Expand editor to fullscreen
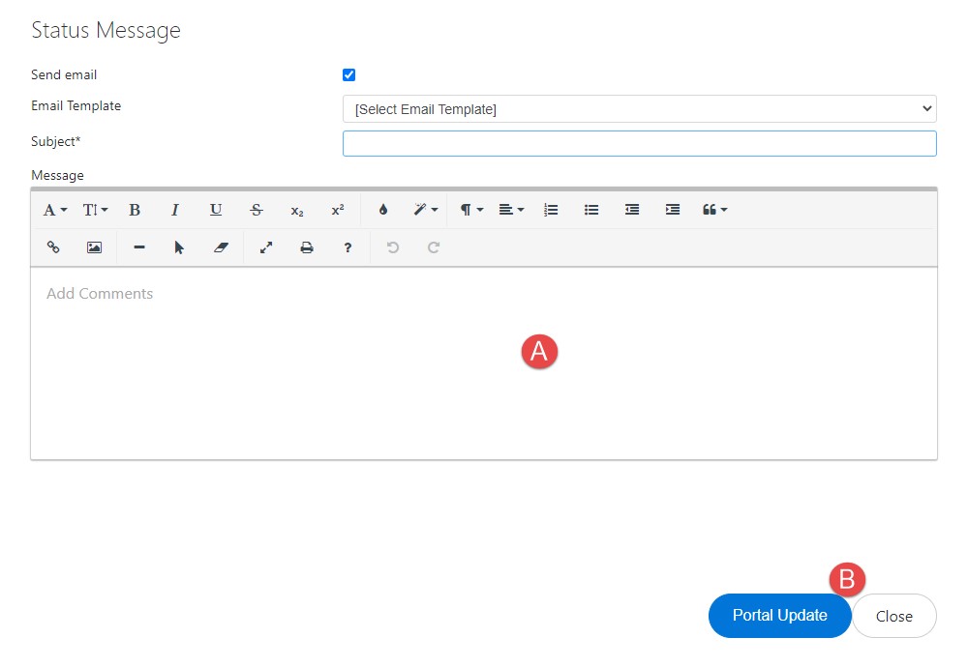Viewport: 968px width, 667px height. tap(266, 247)
